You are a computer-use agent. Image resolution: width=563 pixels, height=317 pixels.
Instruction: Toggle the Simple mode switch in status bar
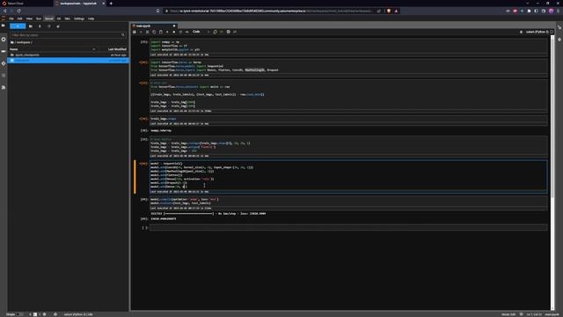[x=20, y=314]
